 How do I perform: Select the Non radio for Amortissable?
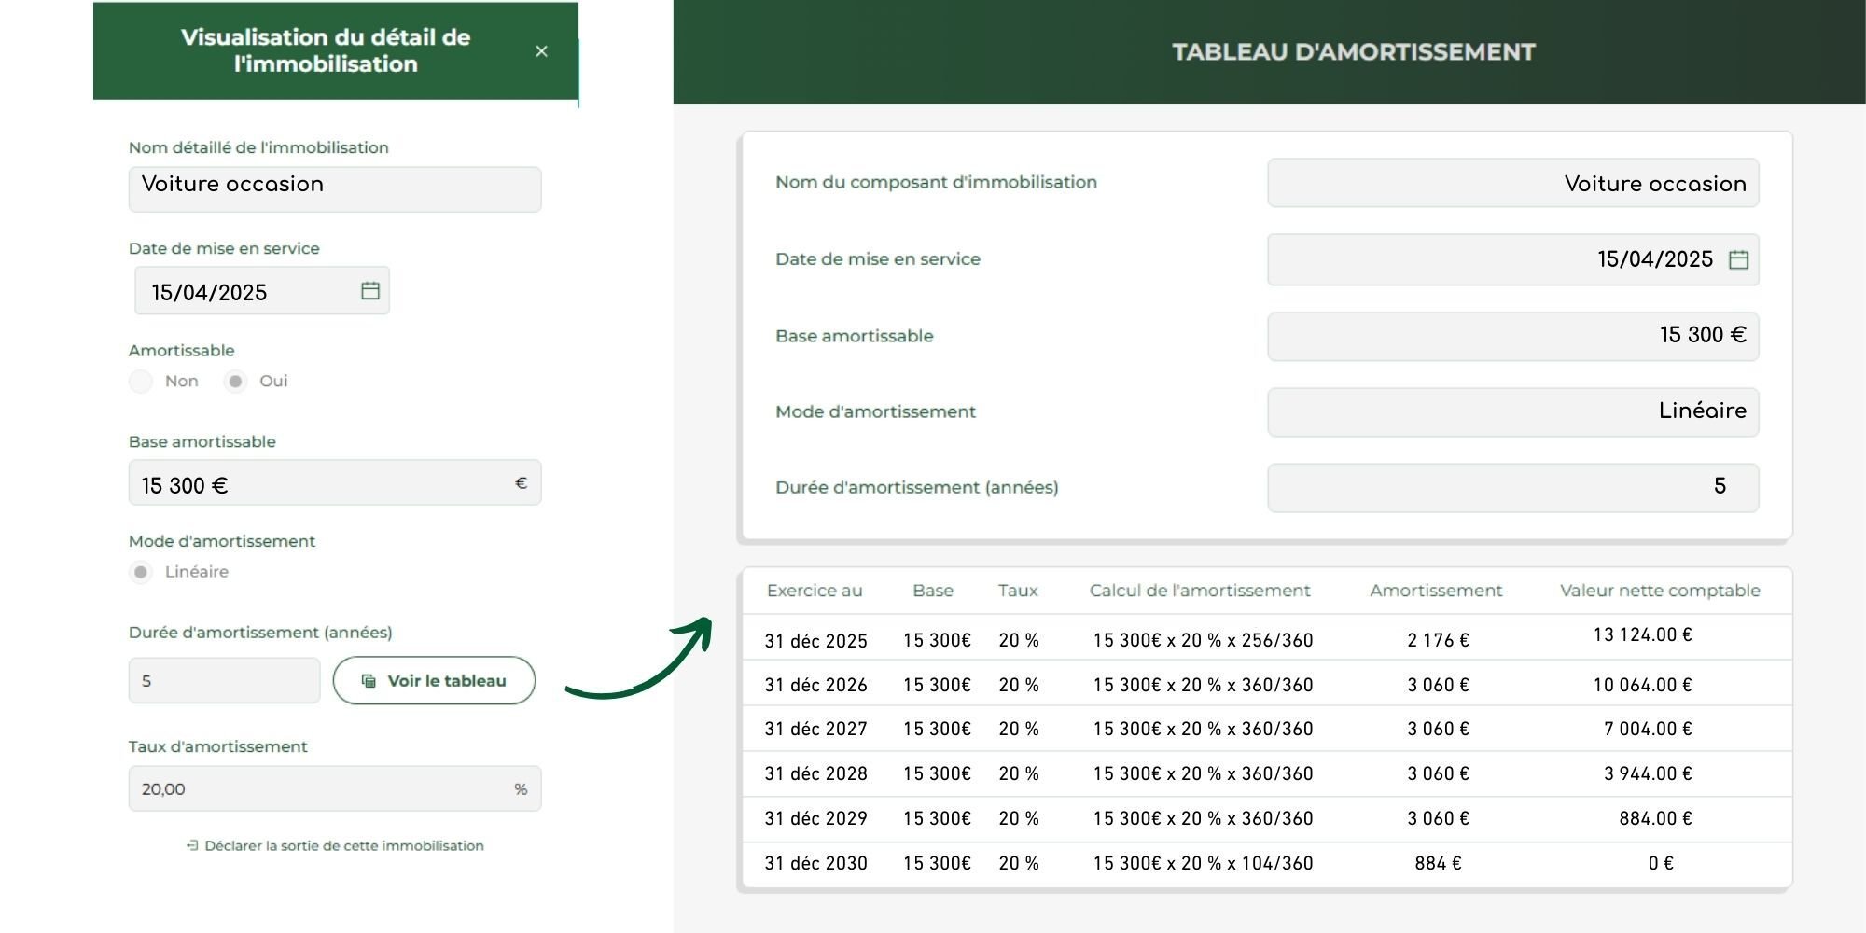click(x=141, y=381)
